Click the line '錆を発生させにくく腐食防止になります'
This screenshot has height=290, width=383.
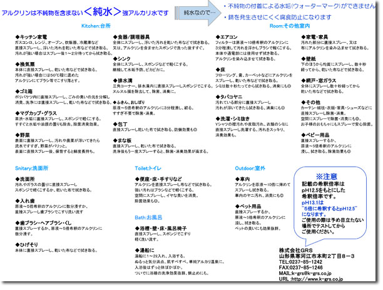click(x=280, y=17)
